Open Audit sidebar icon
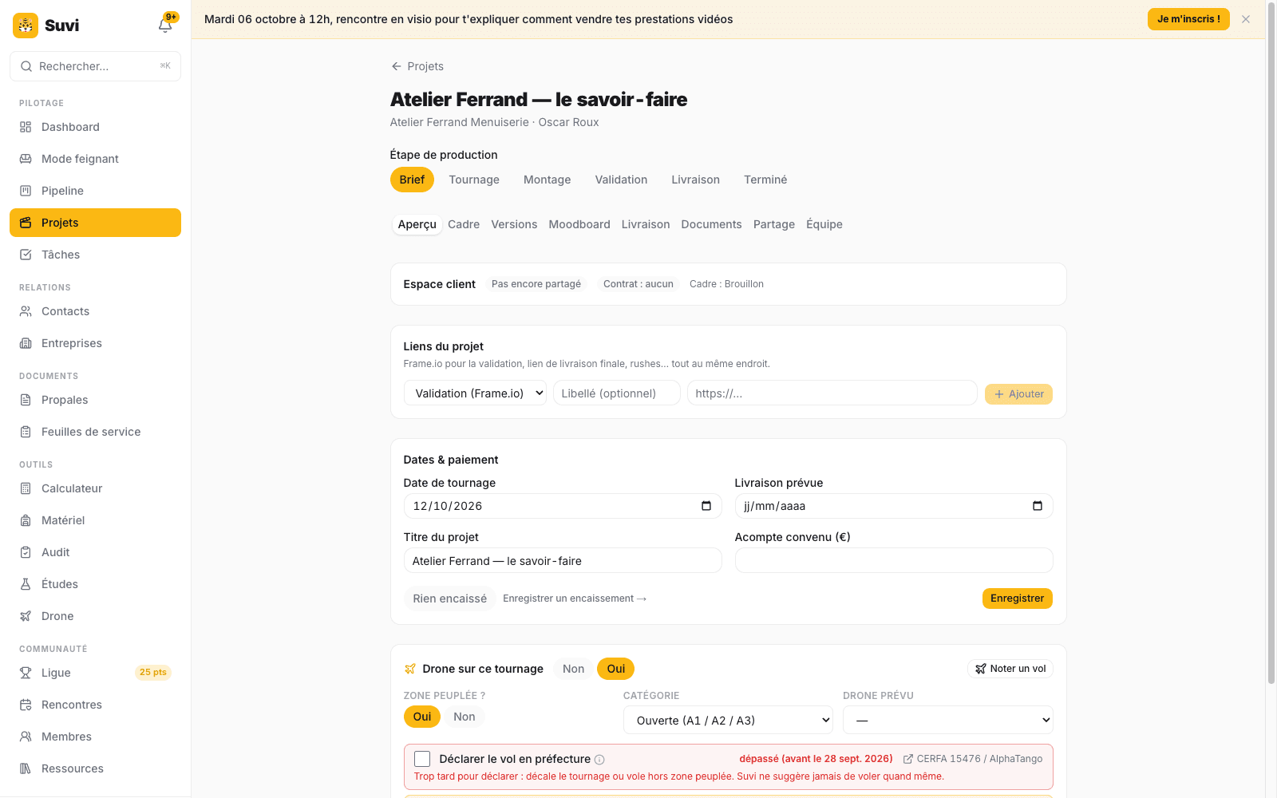This screenshot has height=798, width=1277. click(x=26, y=552)
